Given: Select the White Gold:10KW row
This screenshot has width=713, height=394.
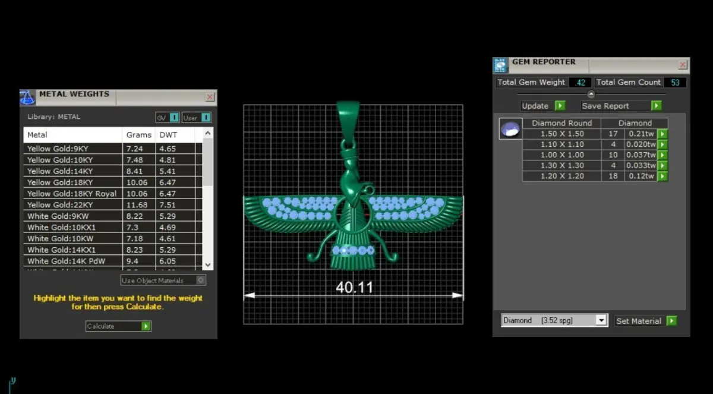Looking at the screenshot, I should click(x=113, y=238).
